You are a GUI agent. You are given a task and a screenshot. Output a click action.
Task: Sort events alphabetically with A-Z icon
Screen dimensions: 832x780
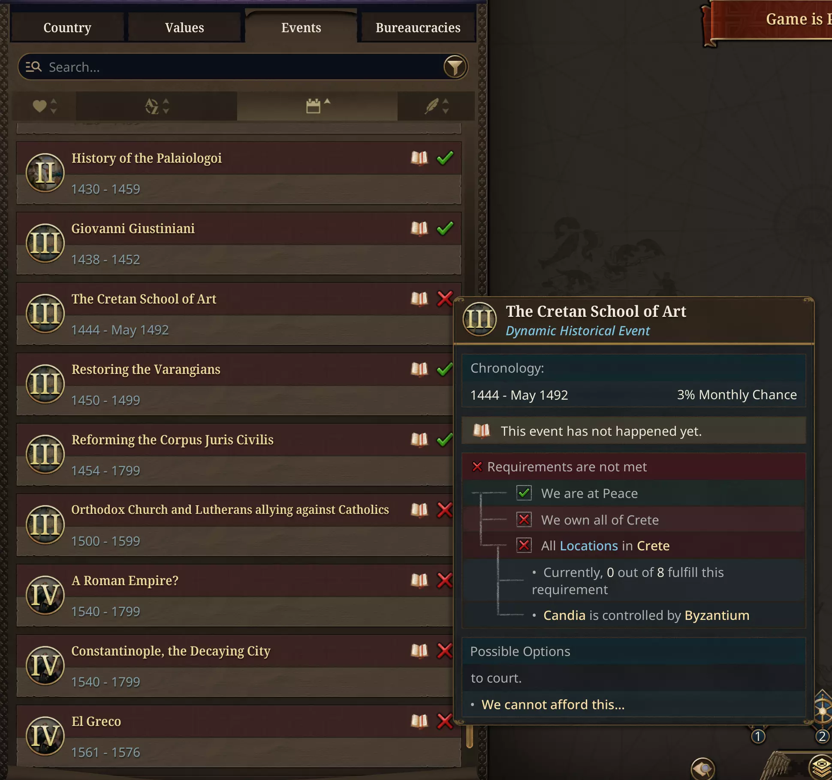[157, 106]
